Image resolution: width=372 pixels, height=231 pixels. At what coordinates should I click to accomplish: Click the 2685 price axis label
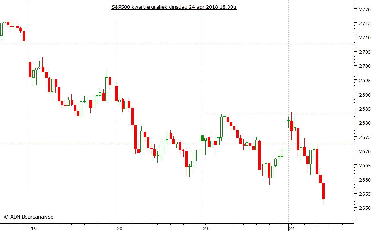click(365, 109)
